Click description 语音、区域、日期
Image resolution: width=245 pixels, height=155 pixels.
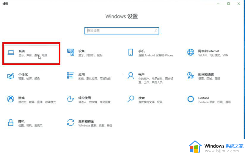click(x=209, y=79)
